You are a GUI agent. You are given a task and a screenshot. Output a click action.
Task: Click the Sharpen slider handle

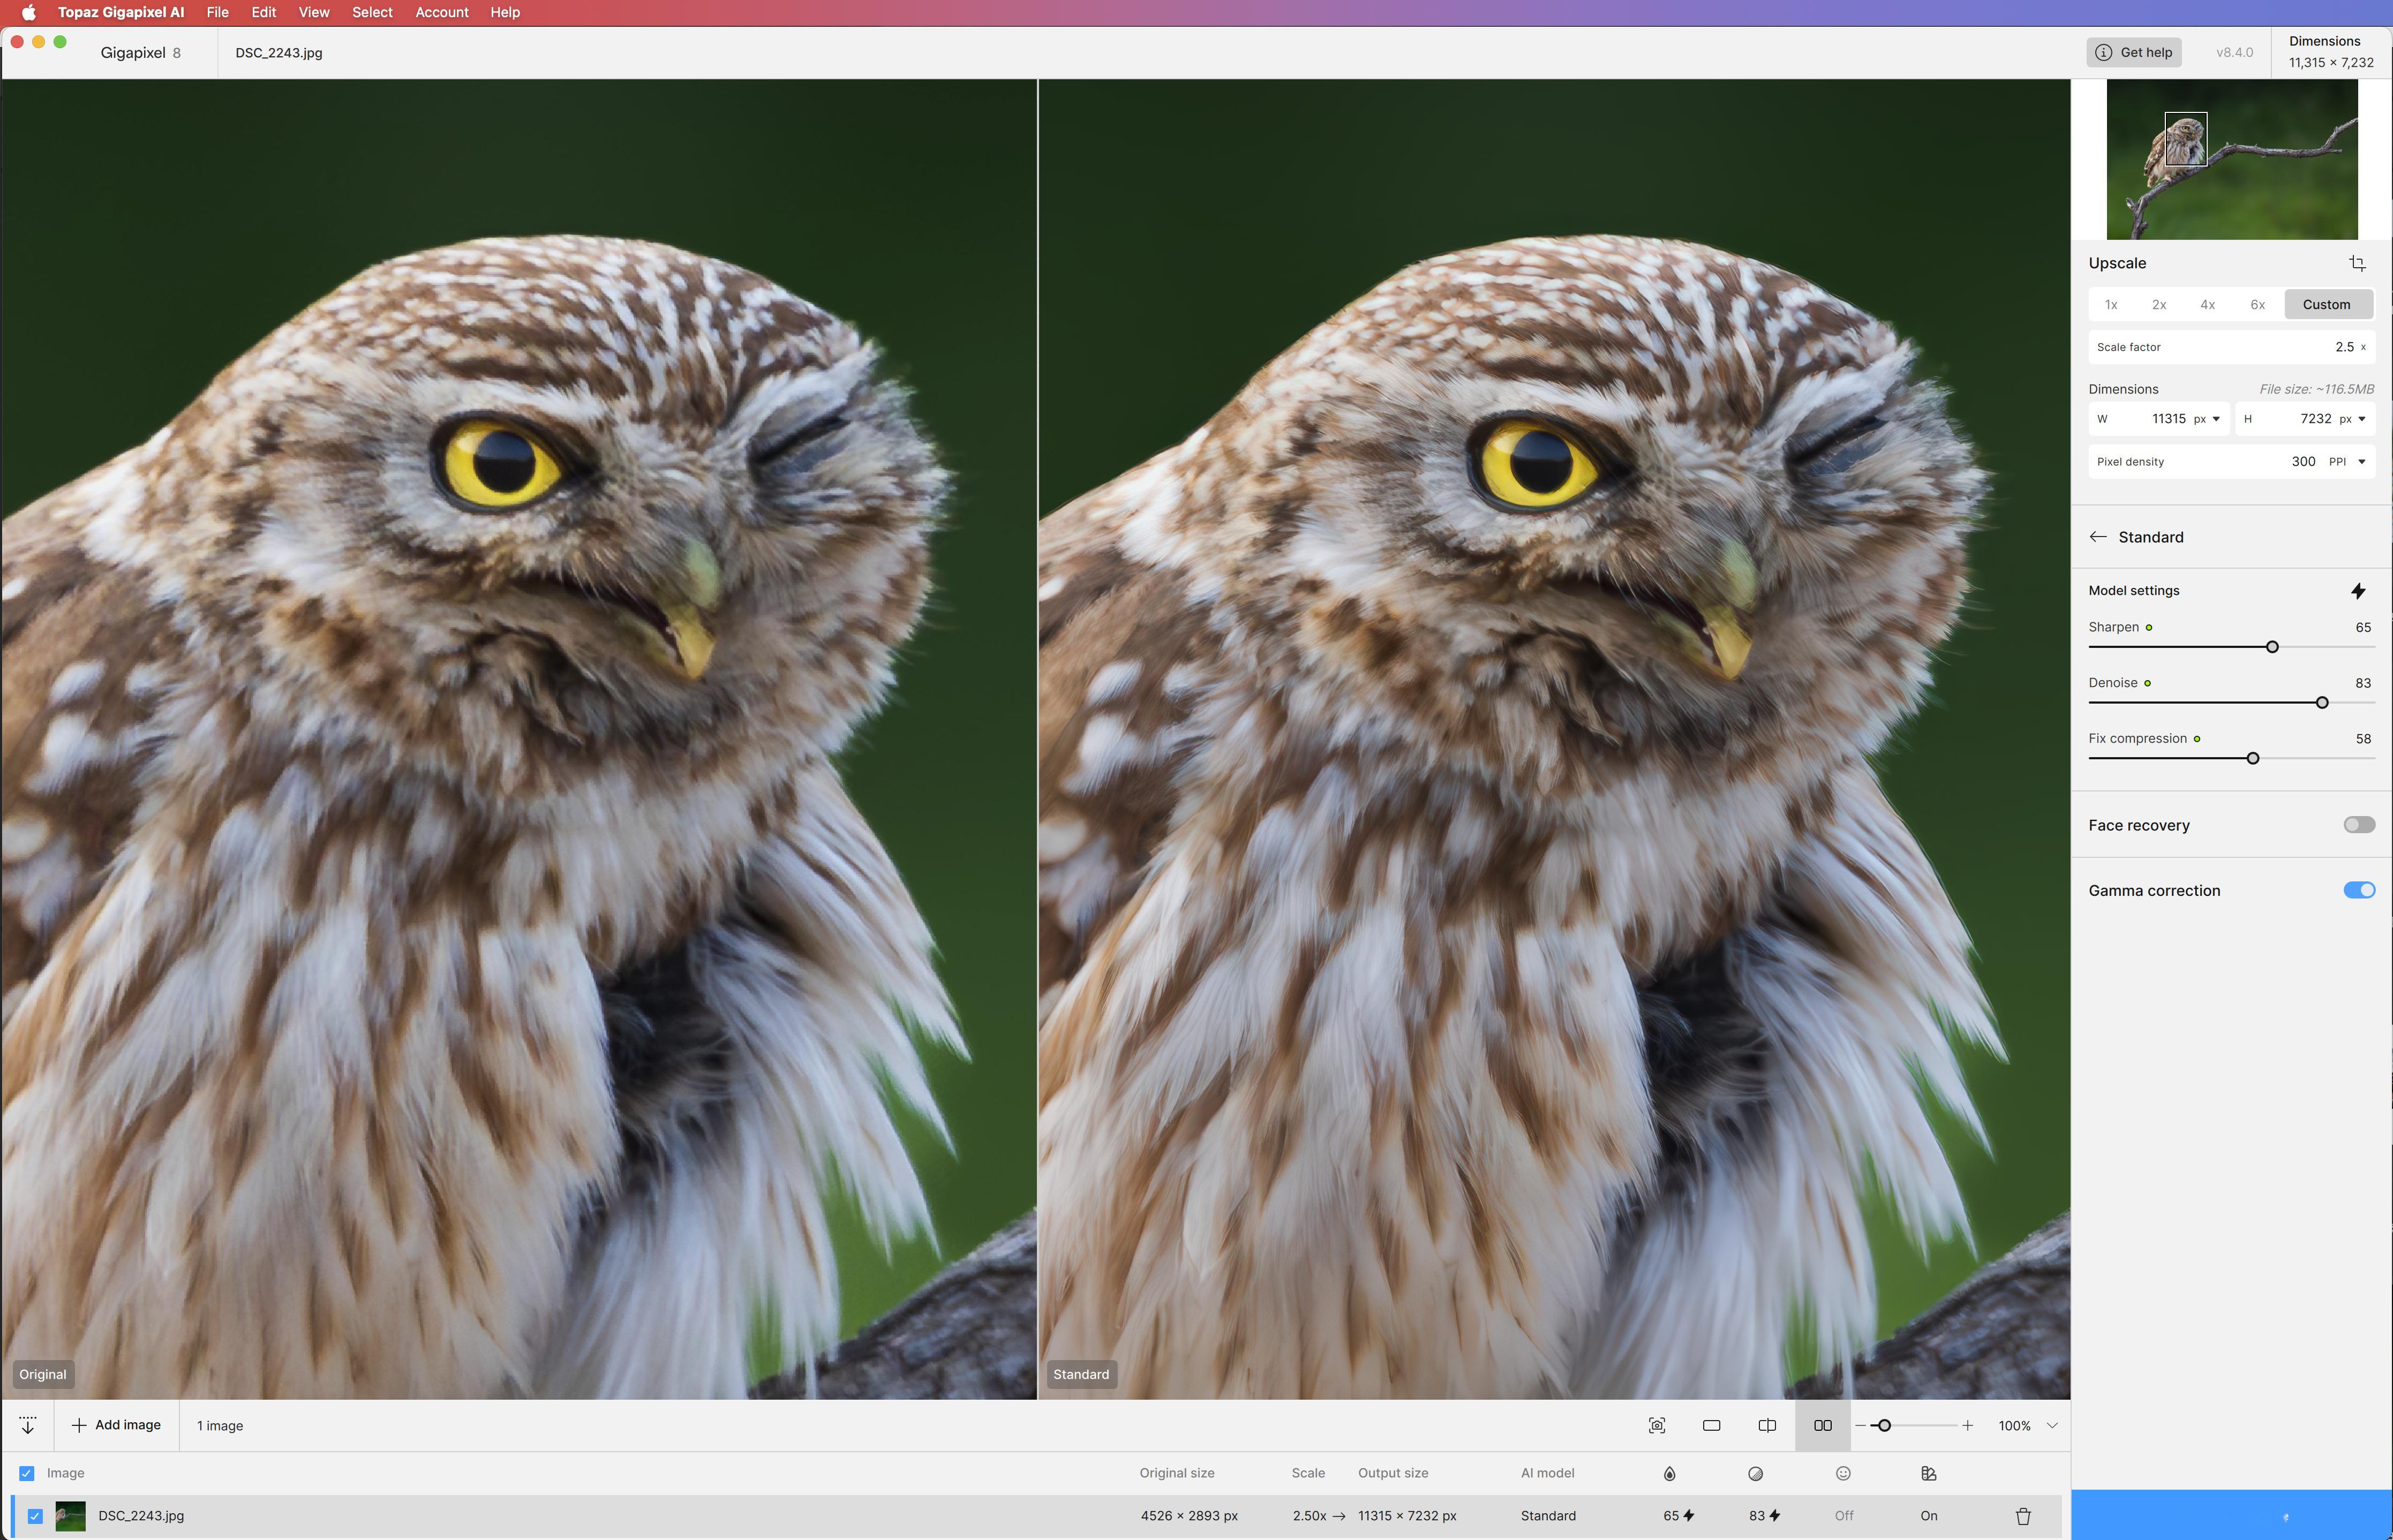click(x=2272, y=647)
